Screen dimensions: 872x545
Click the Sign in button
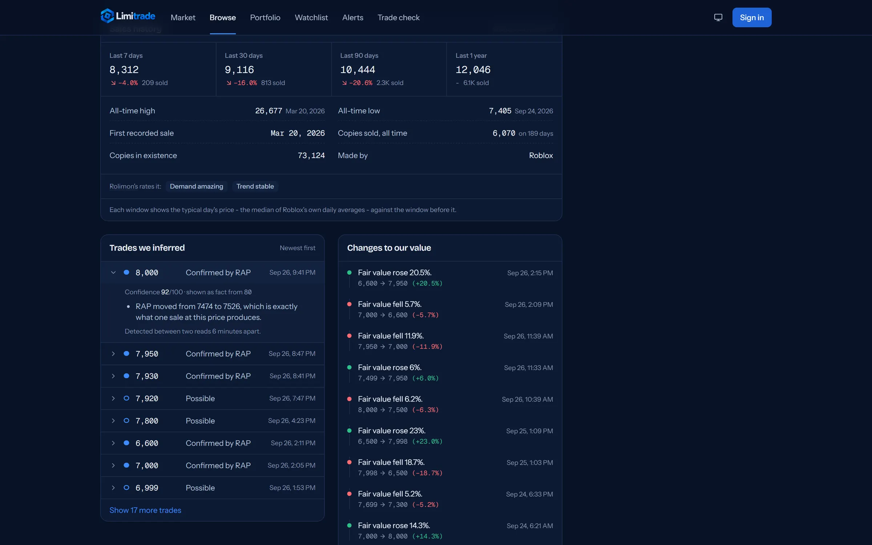pos(752,17)
